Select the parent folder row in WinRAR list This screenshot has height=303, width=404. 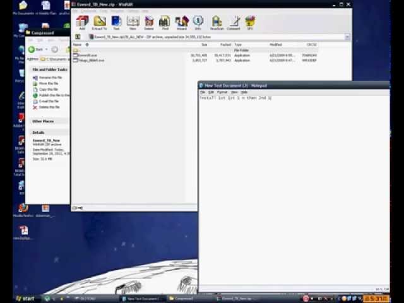(195, 50)
